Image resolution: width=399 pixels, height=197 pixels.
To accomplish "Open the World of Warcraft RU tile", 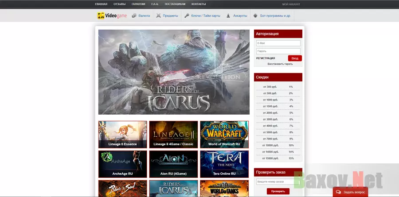I will [x=224, y=135].
